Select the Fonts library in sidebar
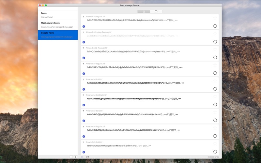 tap(58, 15)
